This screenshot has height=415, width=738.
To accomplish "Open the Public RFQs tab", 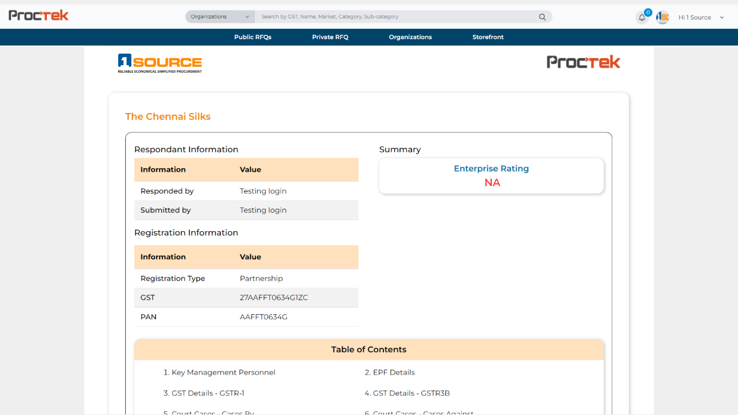I will tap(253, 37).
